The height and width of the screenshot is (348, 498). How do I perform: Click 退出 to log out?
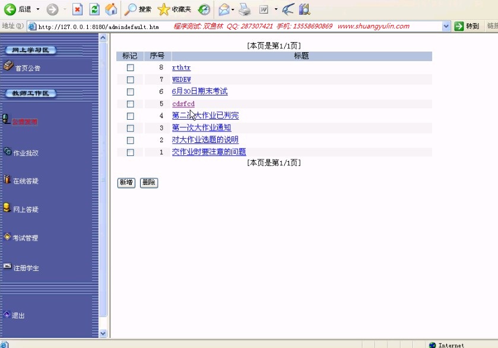coord(18,315)
